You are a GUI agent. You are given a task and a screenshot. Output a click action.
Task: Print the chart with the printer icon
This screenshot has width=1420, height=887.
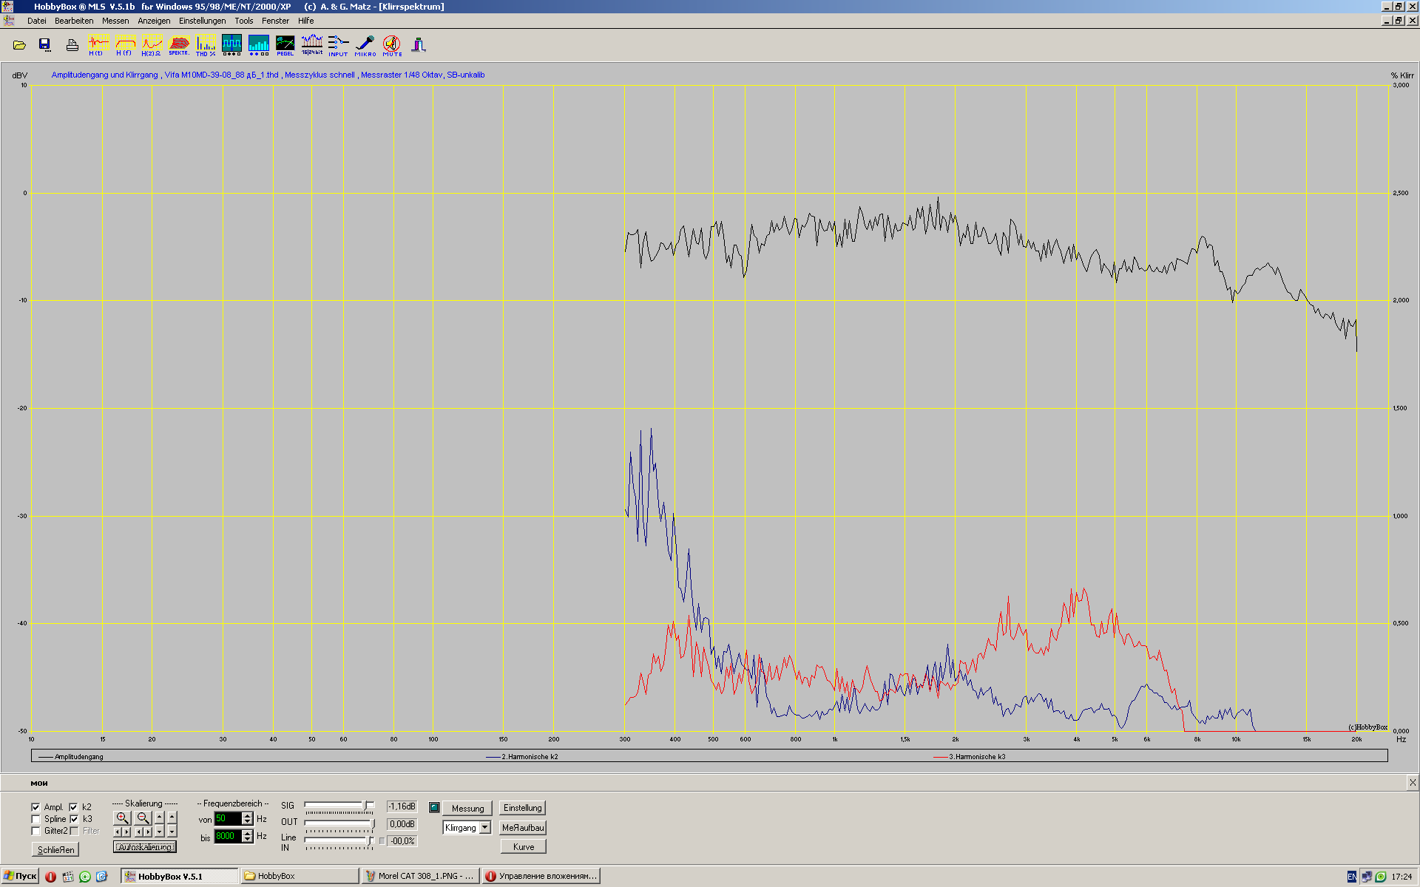72,45
